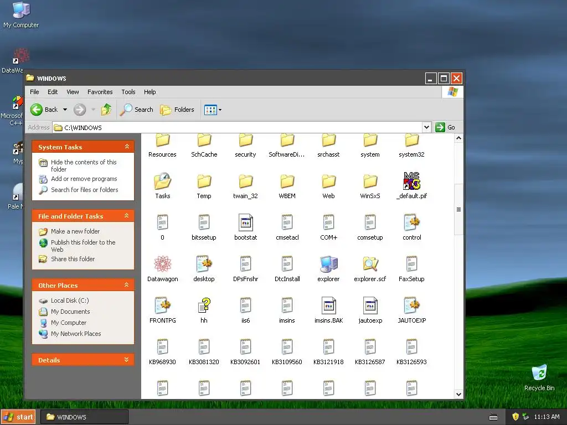The width and height of the screenshot is (567, 425).
Task: Click Hide the contents of this folder
Action: (84, 165)
